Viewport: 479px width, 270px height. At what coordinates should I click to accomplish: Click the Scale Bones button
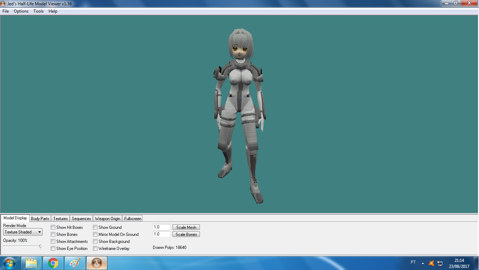point(186,234)
